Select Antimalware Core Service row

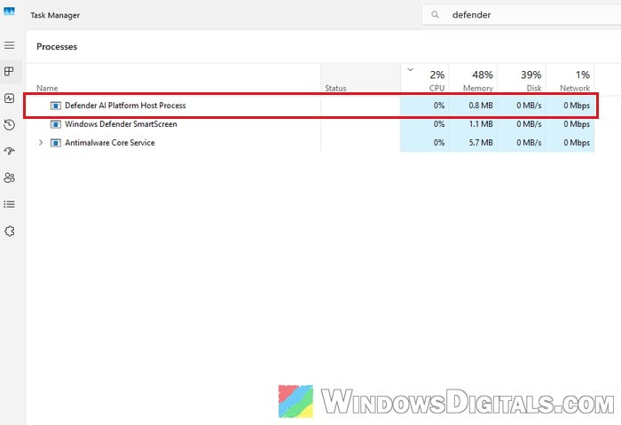pos(310,143)
